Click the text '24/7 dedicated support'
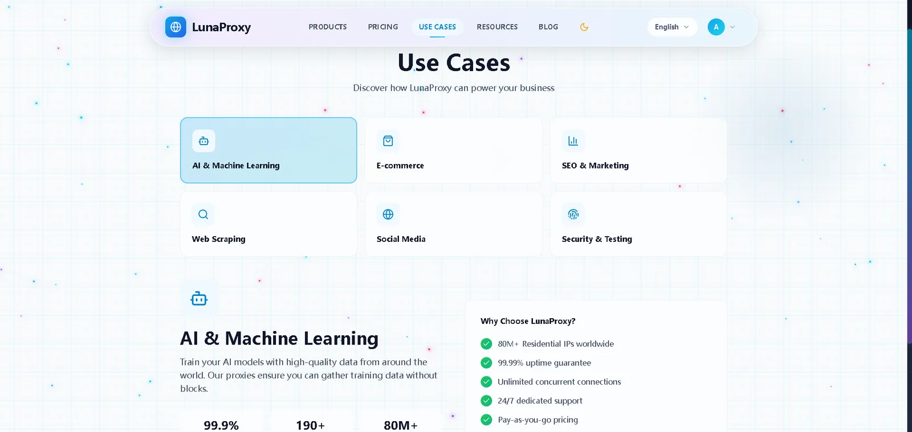The height and width of the screenshot is (432, 912). click(x=540, y=401)
